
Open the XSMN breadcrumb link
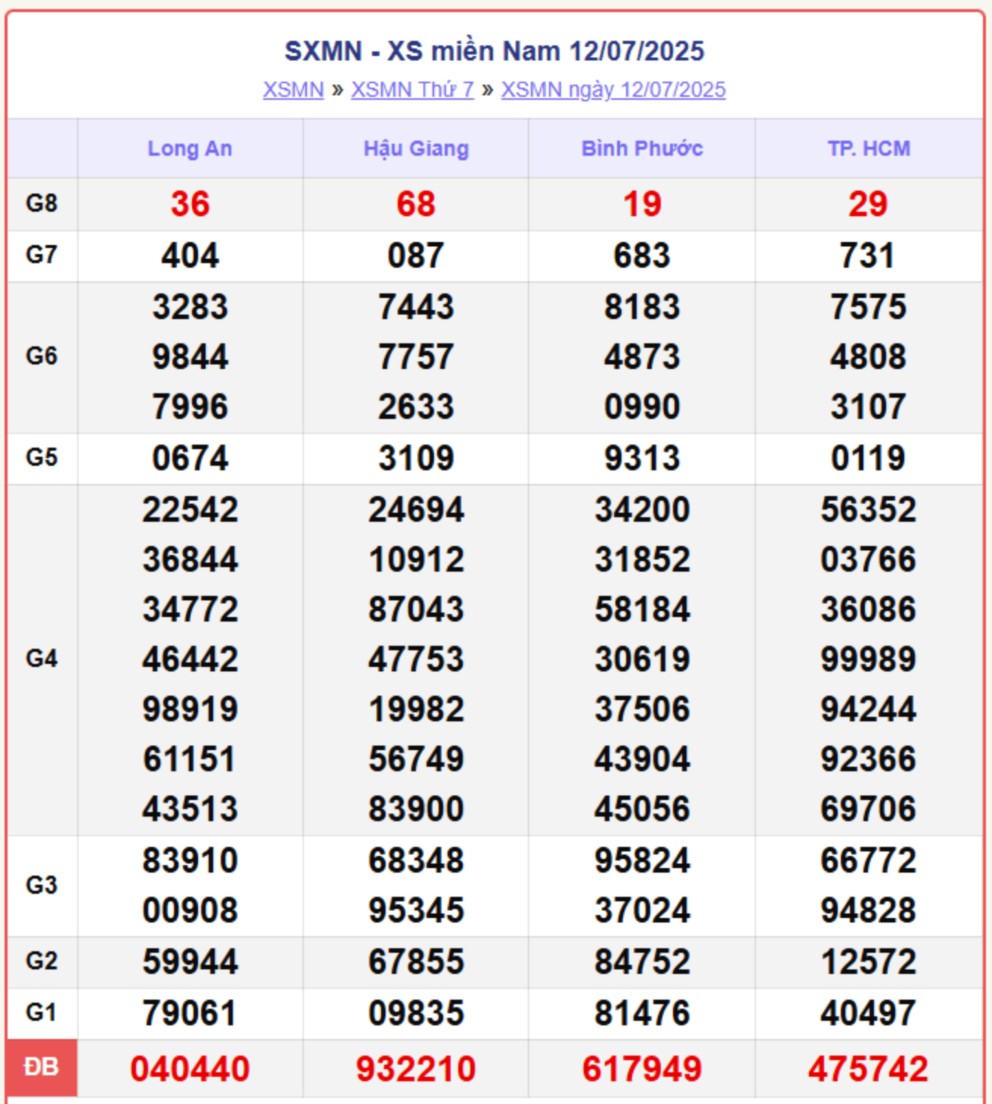click(x=293, y=89)
